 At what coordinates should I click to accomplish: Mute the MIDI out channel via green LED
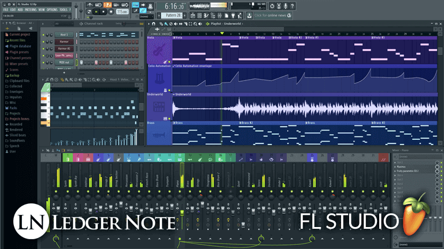tap(43, 62)
